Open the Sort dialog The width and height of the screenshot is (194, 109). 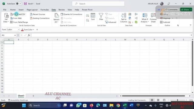click(93, 17)
